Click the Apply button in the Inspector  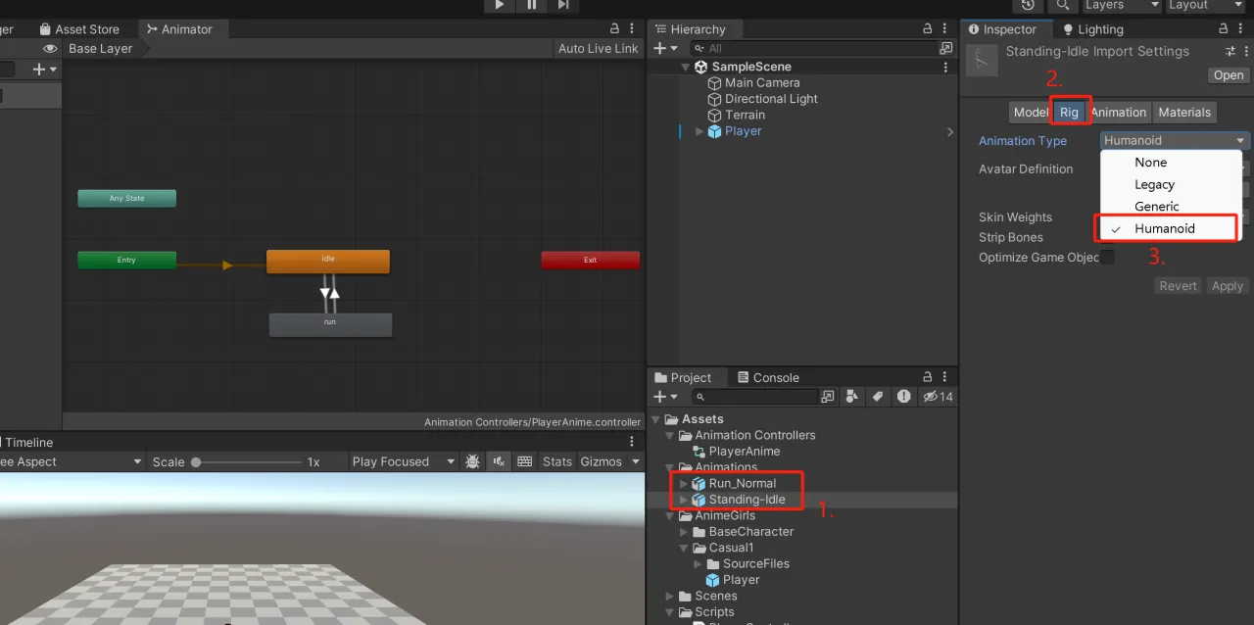pyautogui.click(x=1227, y=285)
